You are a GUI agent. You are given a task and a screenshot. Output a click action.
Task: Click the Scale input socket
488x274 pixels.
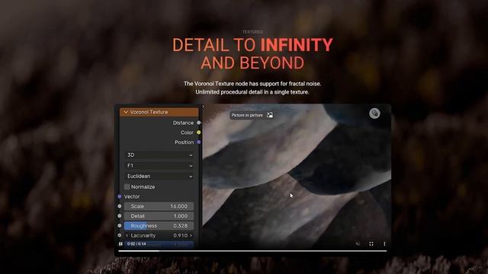point(120,206)
